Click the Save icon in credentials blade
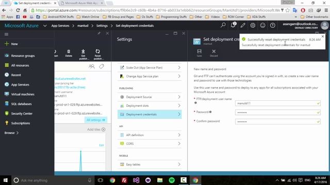 (200, 53)
